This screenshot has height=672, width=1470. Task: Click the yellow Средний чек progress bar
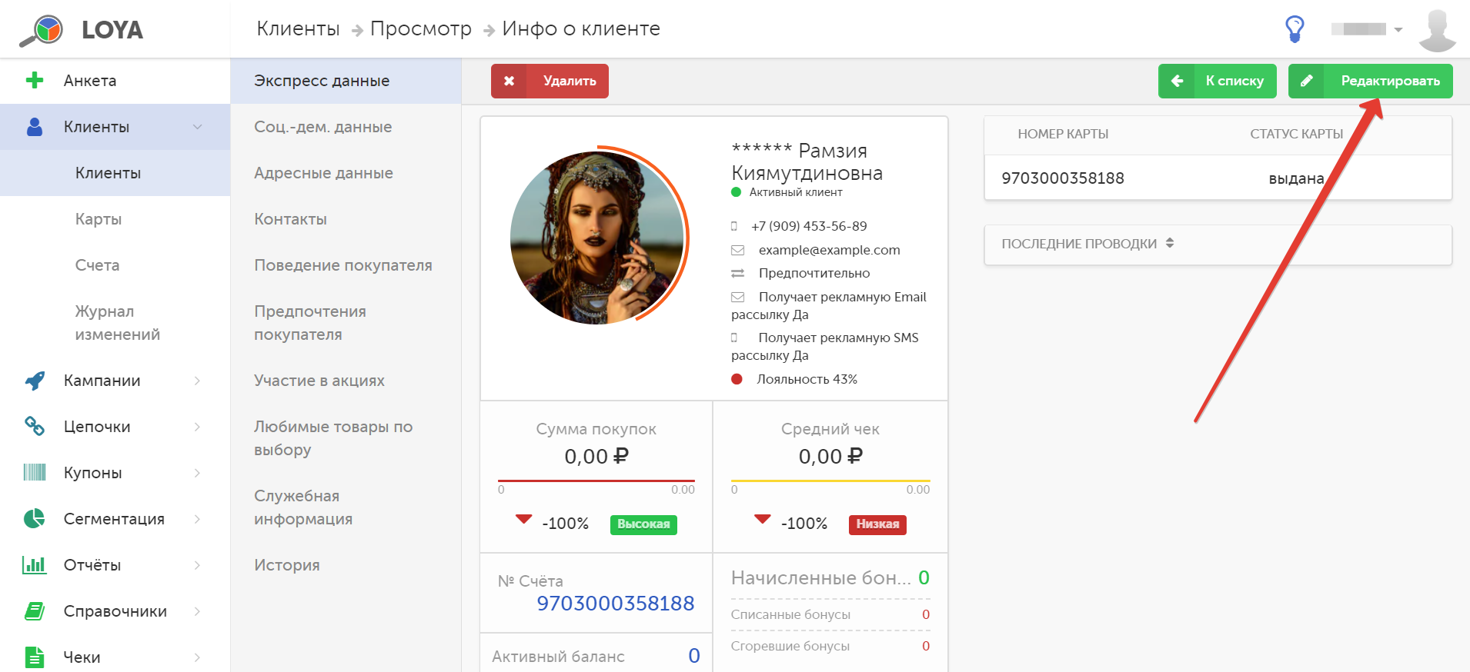pos(830,481)
